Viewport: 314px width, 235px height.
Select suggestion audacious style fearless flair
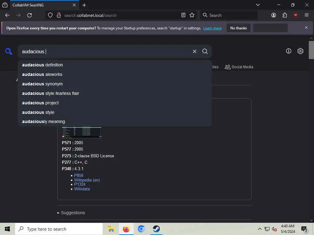click(115, 93)
